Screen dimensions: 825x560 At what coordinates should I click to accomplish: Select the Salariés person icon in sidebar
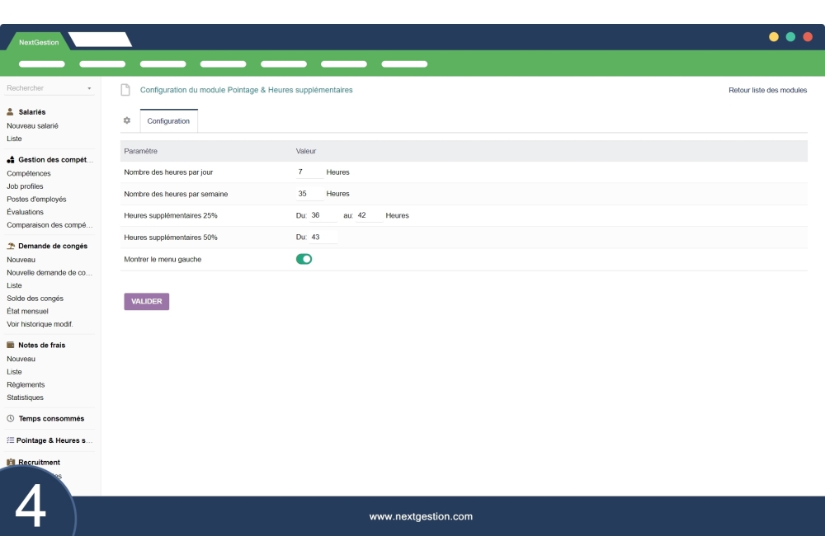pyautogui.click(x=10, y=112)
